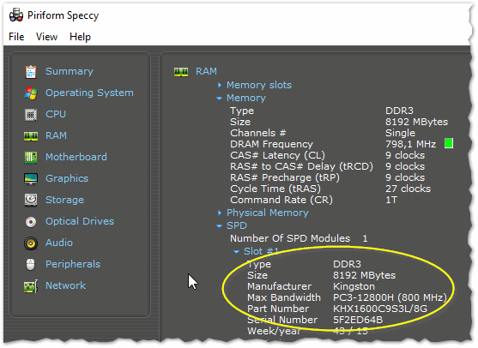Select the Cycle Time (tRAS) label

coord(275,189)
